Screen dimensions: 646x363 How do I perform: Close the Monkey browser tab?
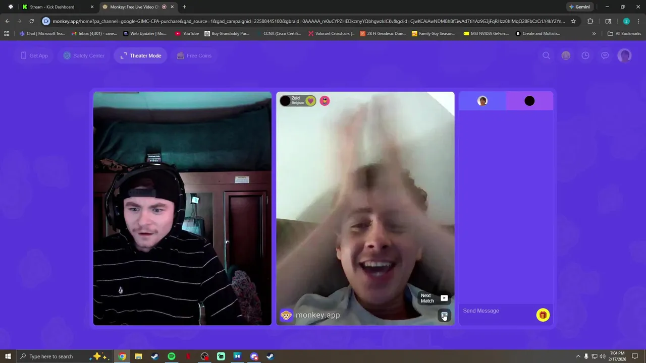173,7
